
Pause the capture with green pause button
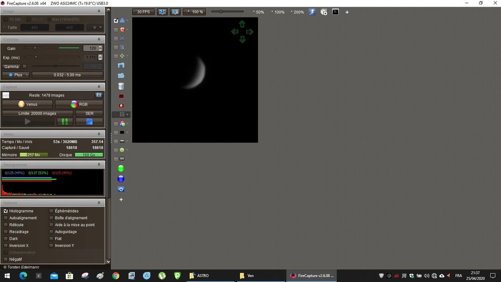(x=65, y=121)
